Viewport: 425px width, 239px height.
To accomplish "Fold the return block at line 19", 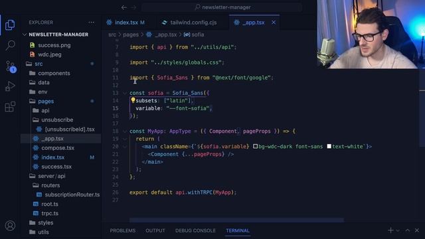I will point(125,139).
